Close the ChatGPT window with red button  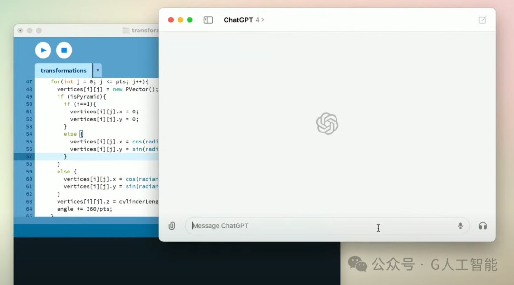(171, 20)
